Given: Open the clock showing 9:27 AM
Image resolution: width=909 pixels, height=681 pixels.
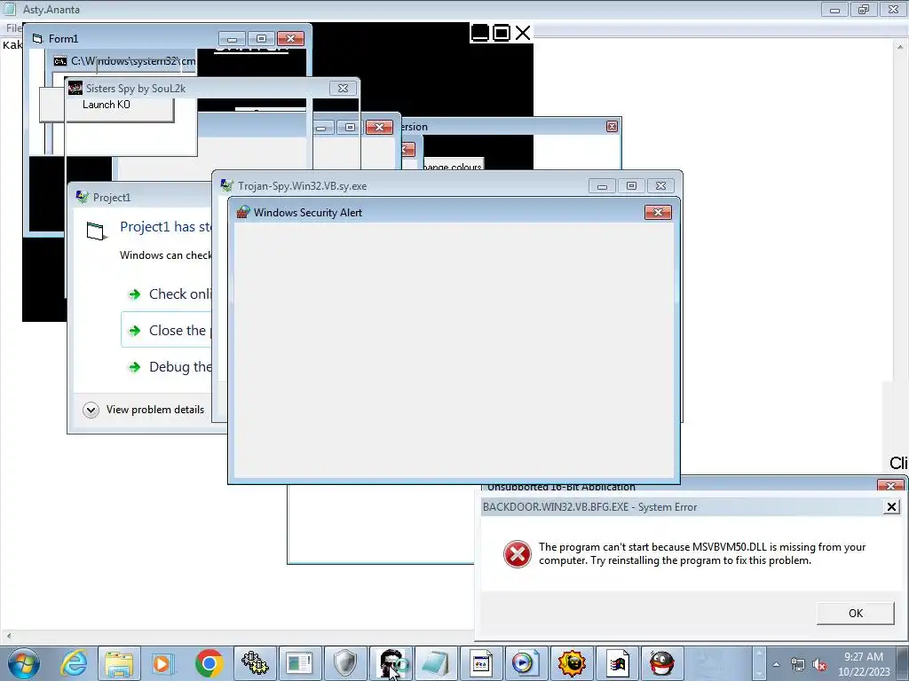Looking at the screenshot, I should click(x=863, y=664).
